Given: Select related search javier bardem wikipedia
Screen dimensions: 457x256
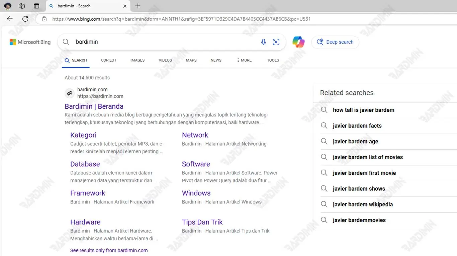Looking at the screenshot, I should 363,204.
